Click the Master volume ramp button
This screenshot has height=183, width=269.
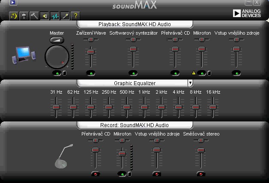point(57,40)
